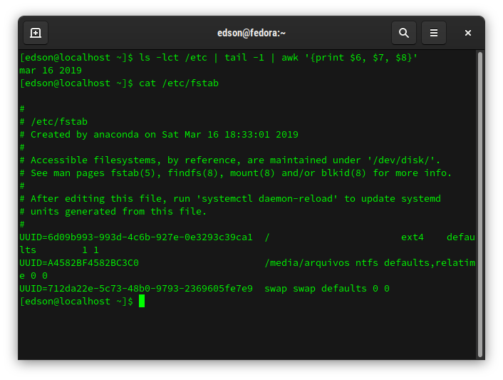Click the ext4 filesystem type text
The image size is (503, 380).
[412, 237]
